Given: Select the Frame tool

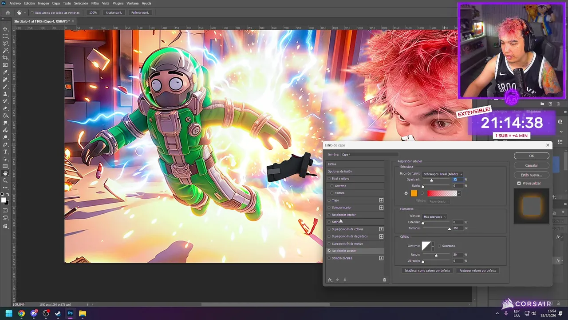Looking at the screenshot, I should coord(5,65).
